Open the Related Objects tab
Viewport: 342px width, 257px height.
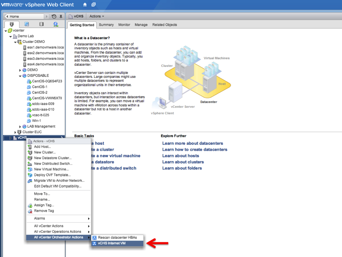point(165,25)
